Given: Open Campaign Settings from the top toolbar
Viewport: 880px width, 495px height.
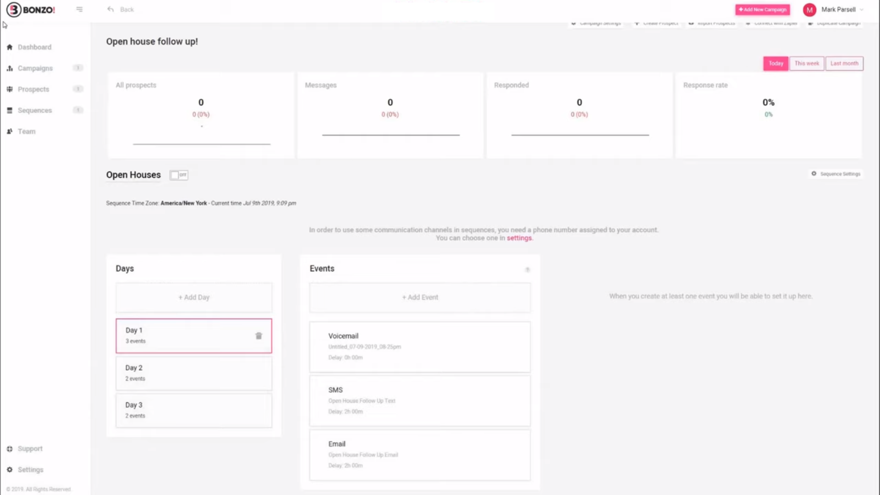Looking at the screenshot, I should [596, 23].
